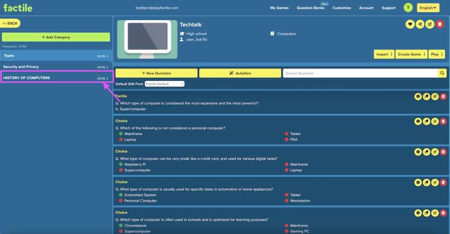450x234 pixels.
Task: Select the Security and Privacy category
Action: pos(56,67)
